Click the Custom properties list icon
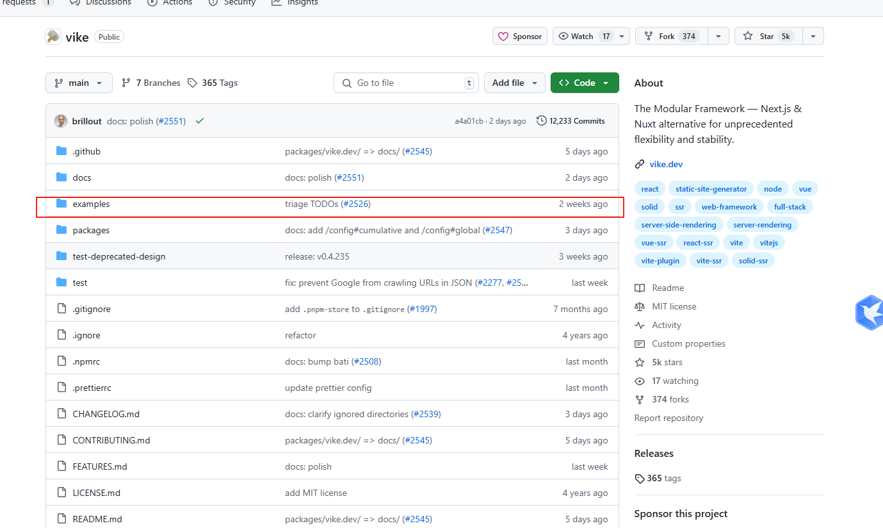 click(x=640, y=343)
